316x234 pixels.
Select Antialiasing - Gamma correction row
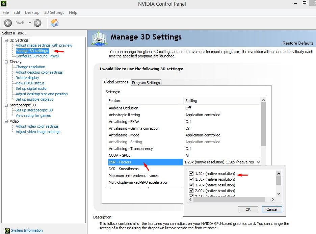[x=184, y=128]
